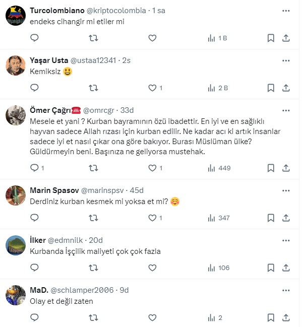
Task: Open the @edmnilk profile handle
Action: pos(66,240)
